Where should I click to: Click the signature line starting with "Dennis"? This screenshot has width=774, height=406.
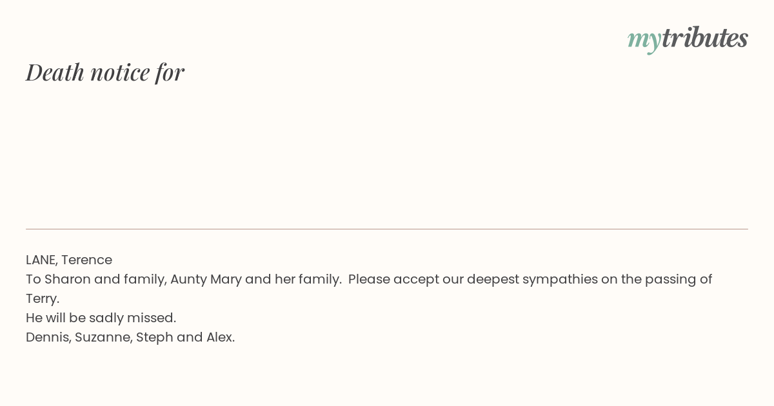(130, 337)
